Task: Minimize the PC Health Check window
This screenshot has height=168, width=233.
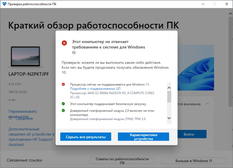Action: click(203, 4)
